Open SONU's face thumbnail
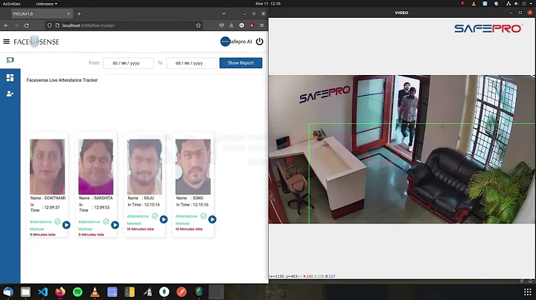The image size is (536, 300). [193, 166]
